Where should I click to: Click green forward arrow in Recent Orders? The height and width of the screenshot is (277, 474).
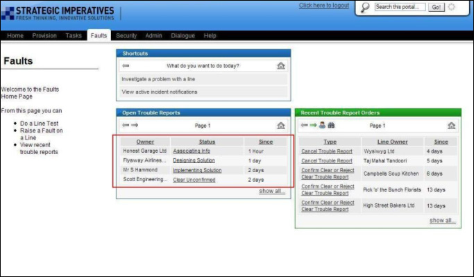pyautogui.click(x=313, y=125)
